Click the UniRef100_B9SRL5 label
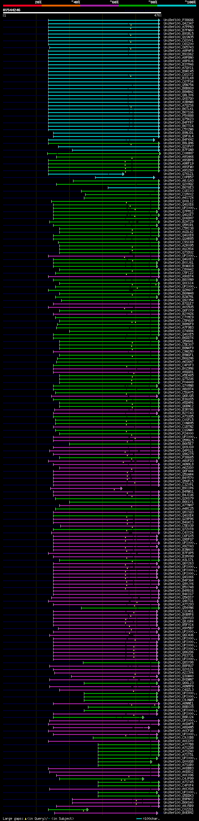The width and height of the screenshot is (199, 821). [178, 34]
